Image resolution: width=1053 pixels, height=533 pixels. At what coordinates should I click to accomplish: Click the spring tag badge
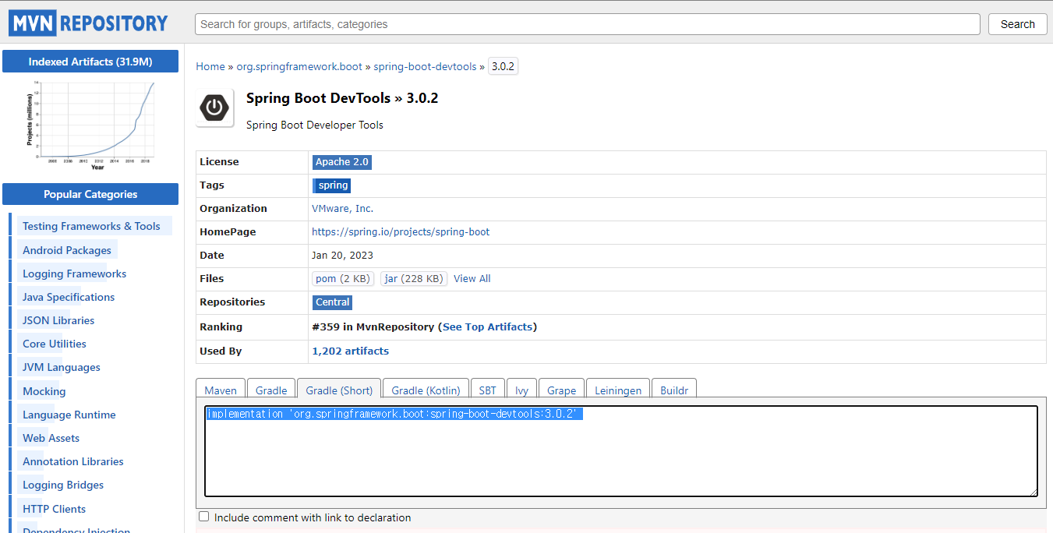(333, 185)
